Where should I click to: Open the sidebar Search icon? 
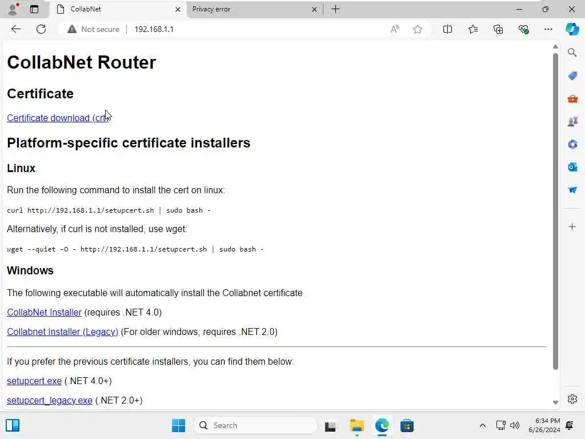572,53
